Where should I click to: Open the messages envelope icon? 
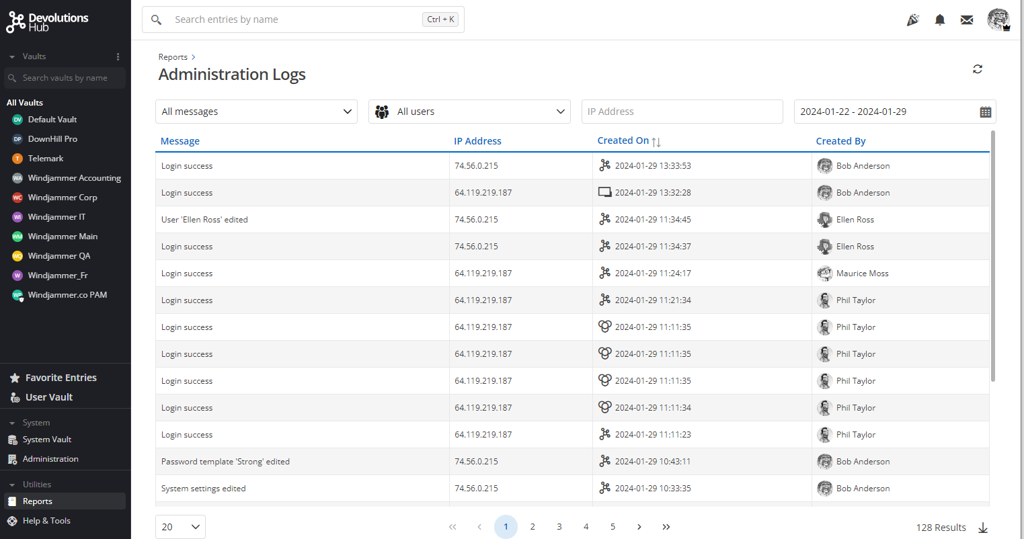(967, 20)
